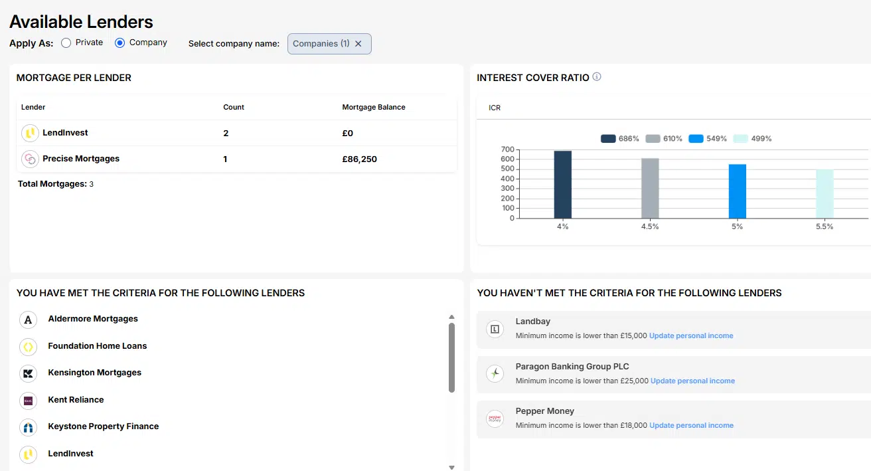Click the met-criteria list scroll down arrow

(x=451, y=468)
